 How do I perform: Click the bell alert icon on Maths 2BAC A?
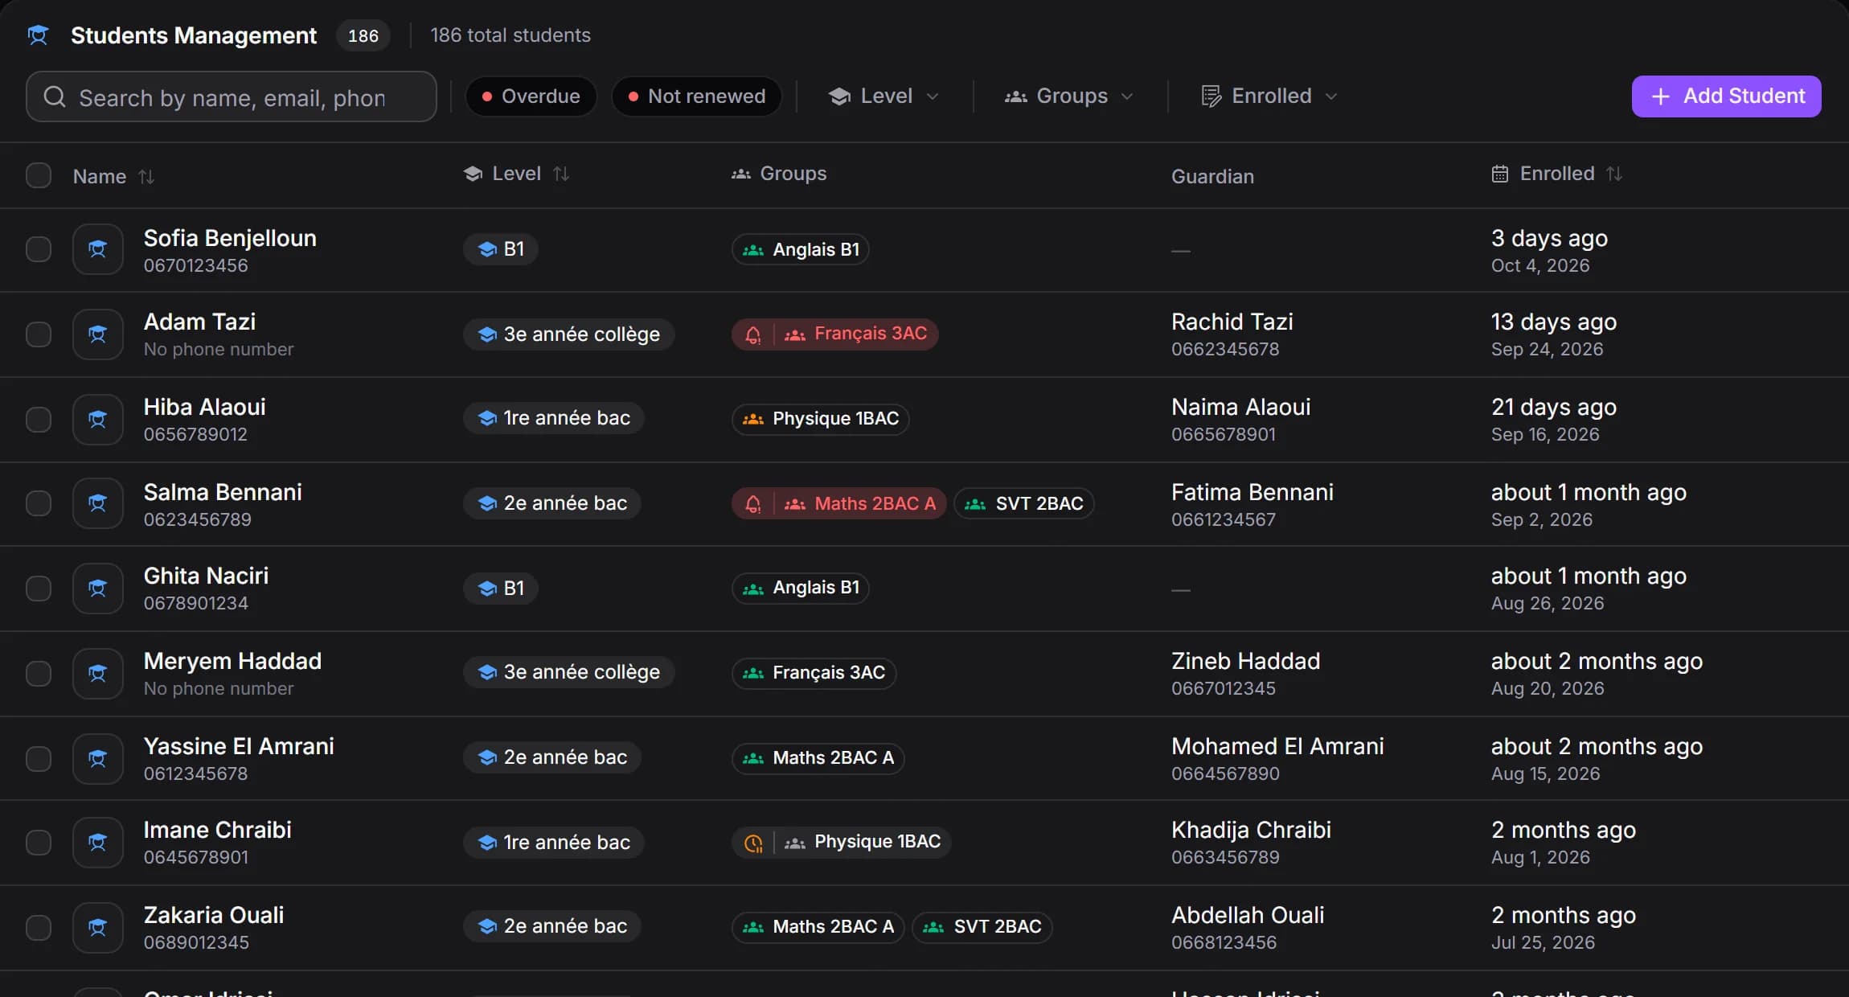pos(753,504)
